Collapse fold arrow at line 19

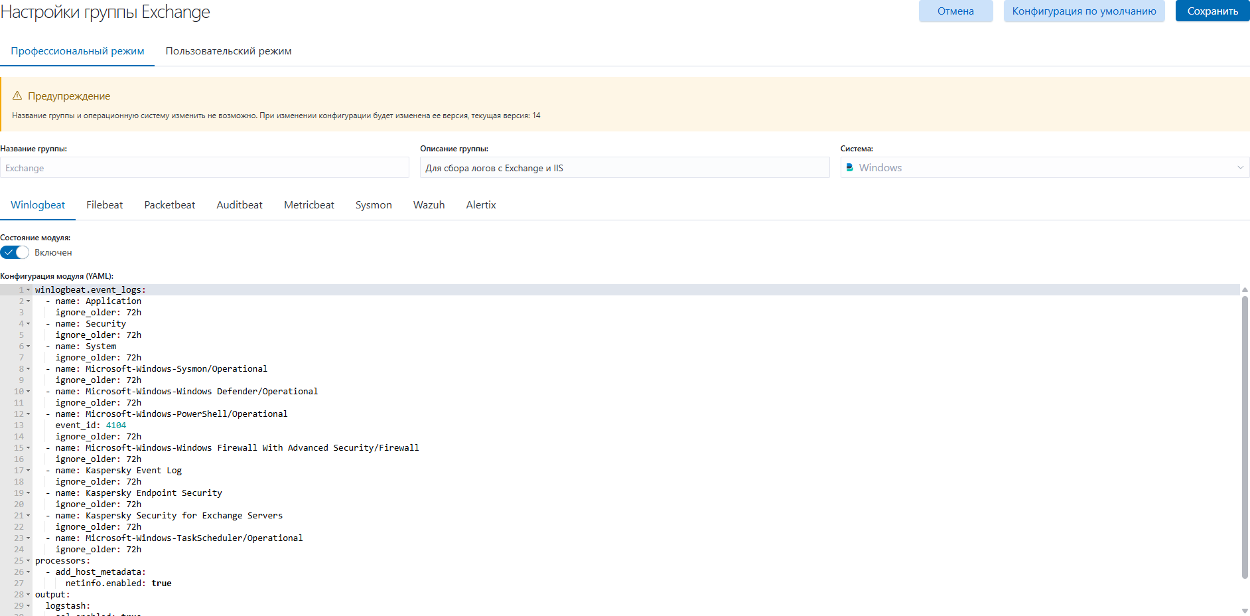coord(28,493)
